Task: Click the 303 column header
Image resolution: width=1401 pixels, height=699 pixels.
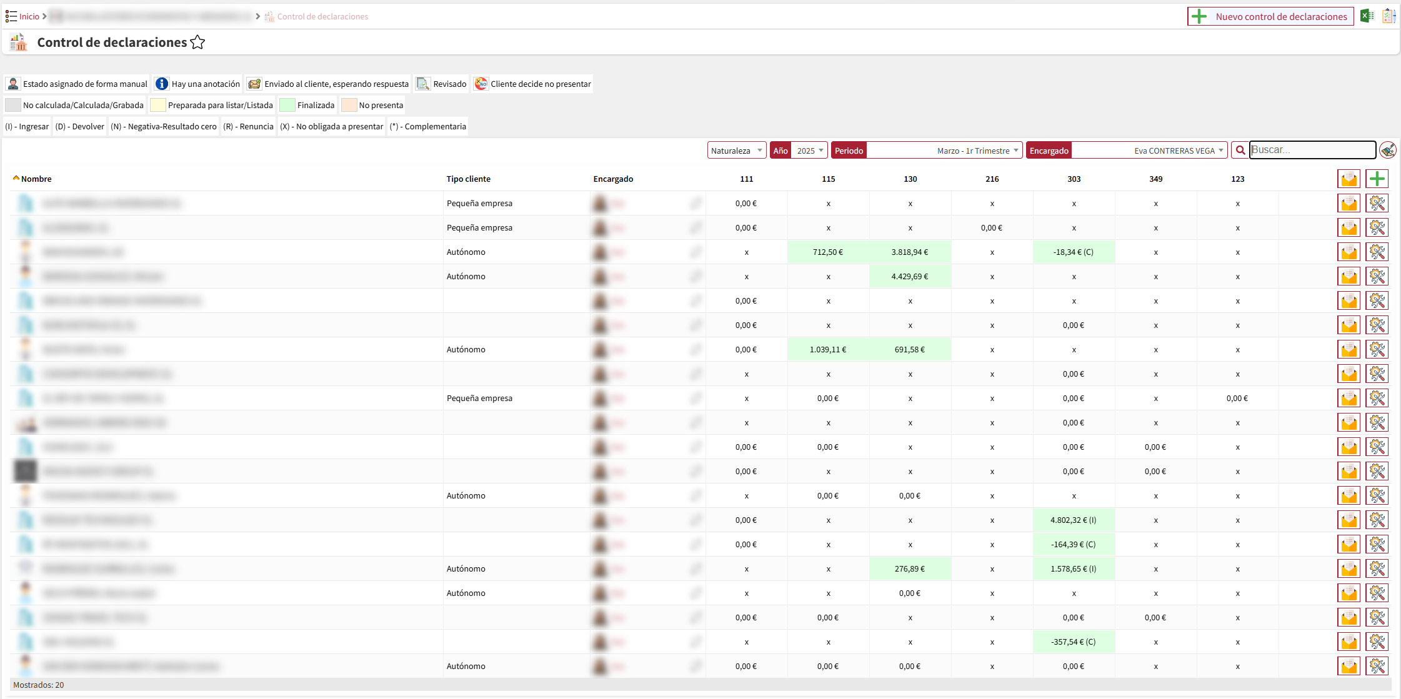Action: pyautogui.click(x=1074, y=179)
